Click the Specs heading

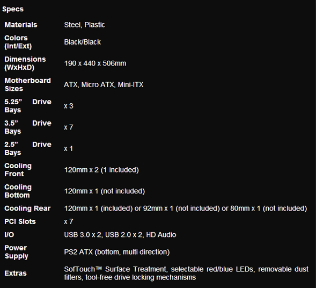click(13, 9)
